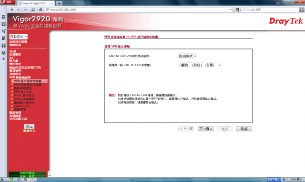Image resolution: width=305 pixels, height=182 pixels.
Task: Open the 物件設定 objects setting menu
Action: pos(15,64)
